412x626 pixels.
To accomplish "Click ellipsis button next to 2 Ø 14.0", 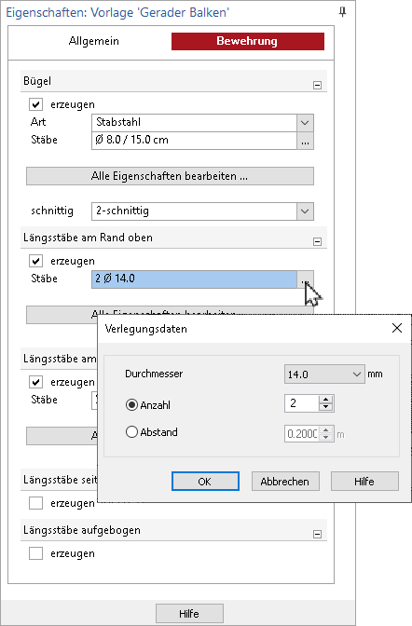I will (306, 279).
